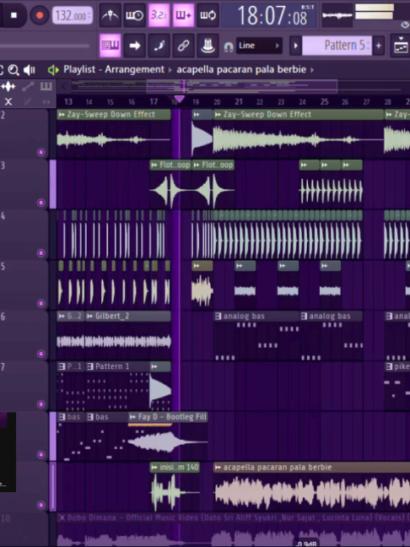The image size is (410, 547).
Task: Click the playlist zoom magnifier icon
Action: [x=13, y=70]
